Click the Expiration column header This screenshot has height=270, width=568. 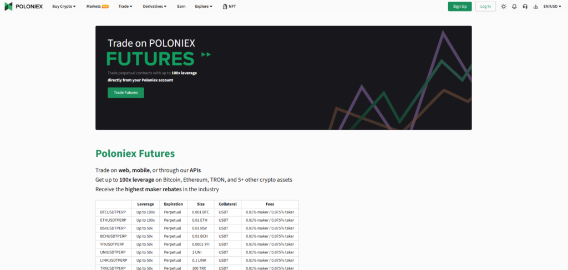(174, 204)
